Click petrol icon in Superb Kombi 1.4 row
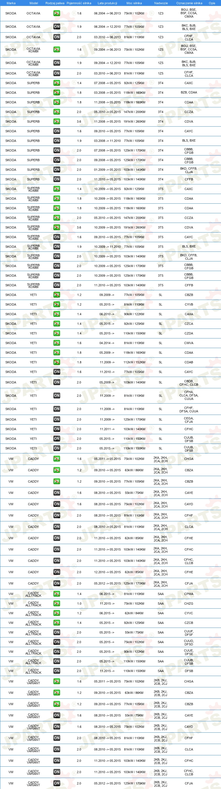 (57, 189)
